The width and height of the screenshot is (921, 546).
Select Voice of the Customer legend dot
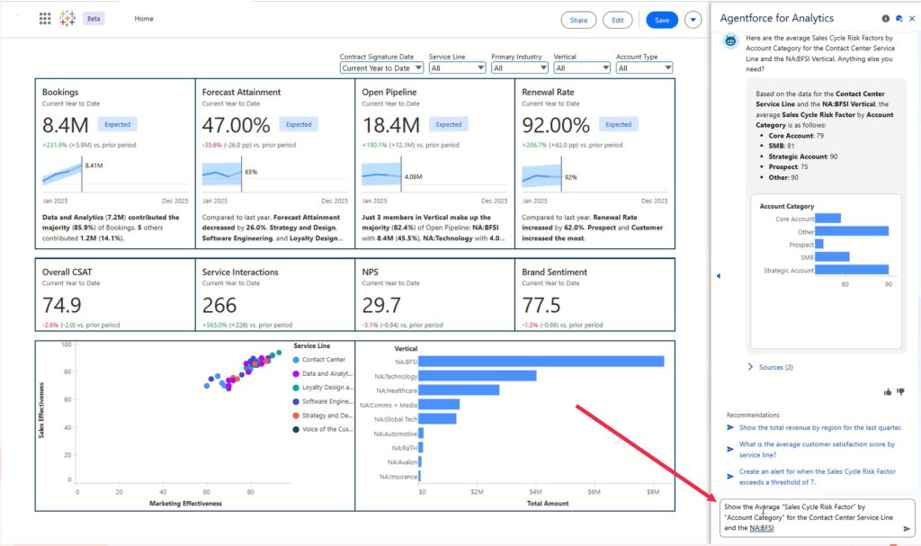(x=296, y=430)
